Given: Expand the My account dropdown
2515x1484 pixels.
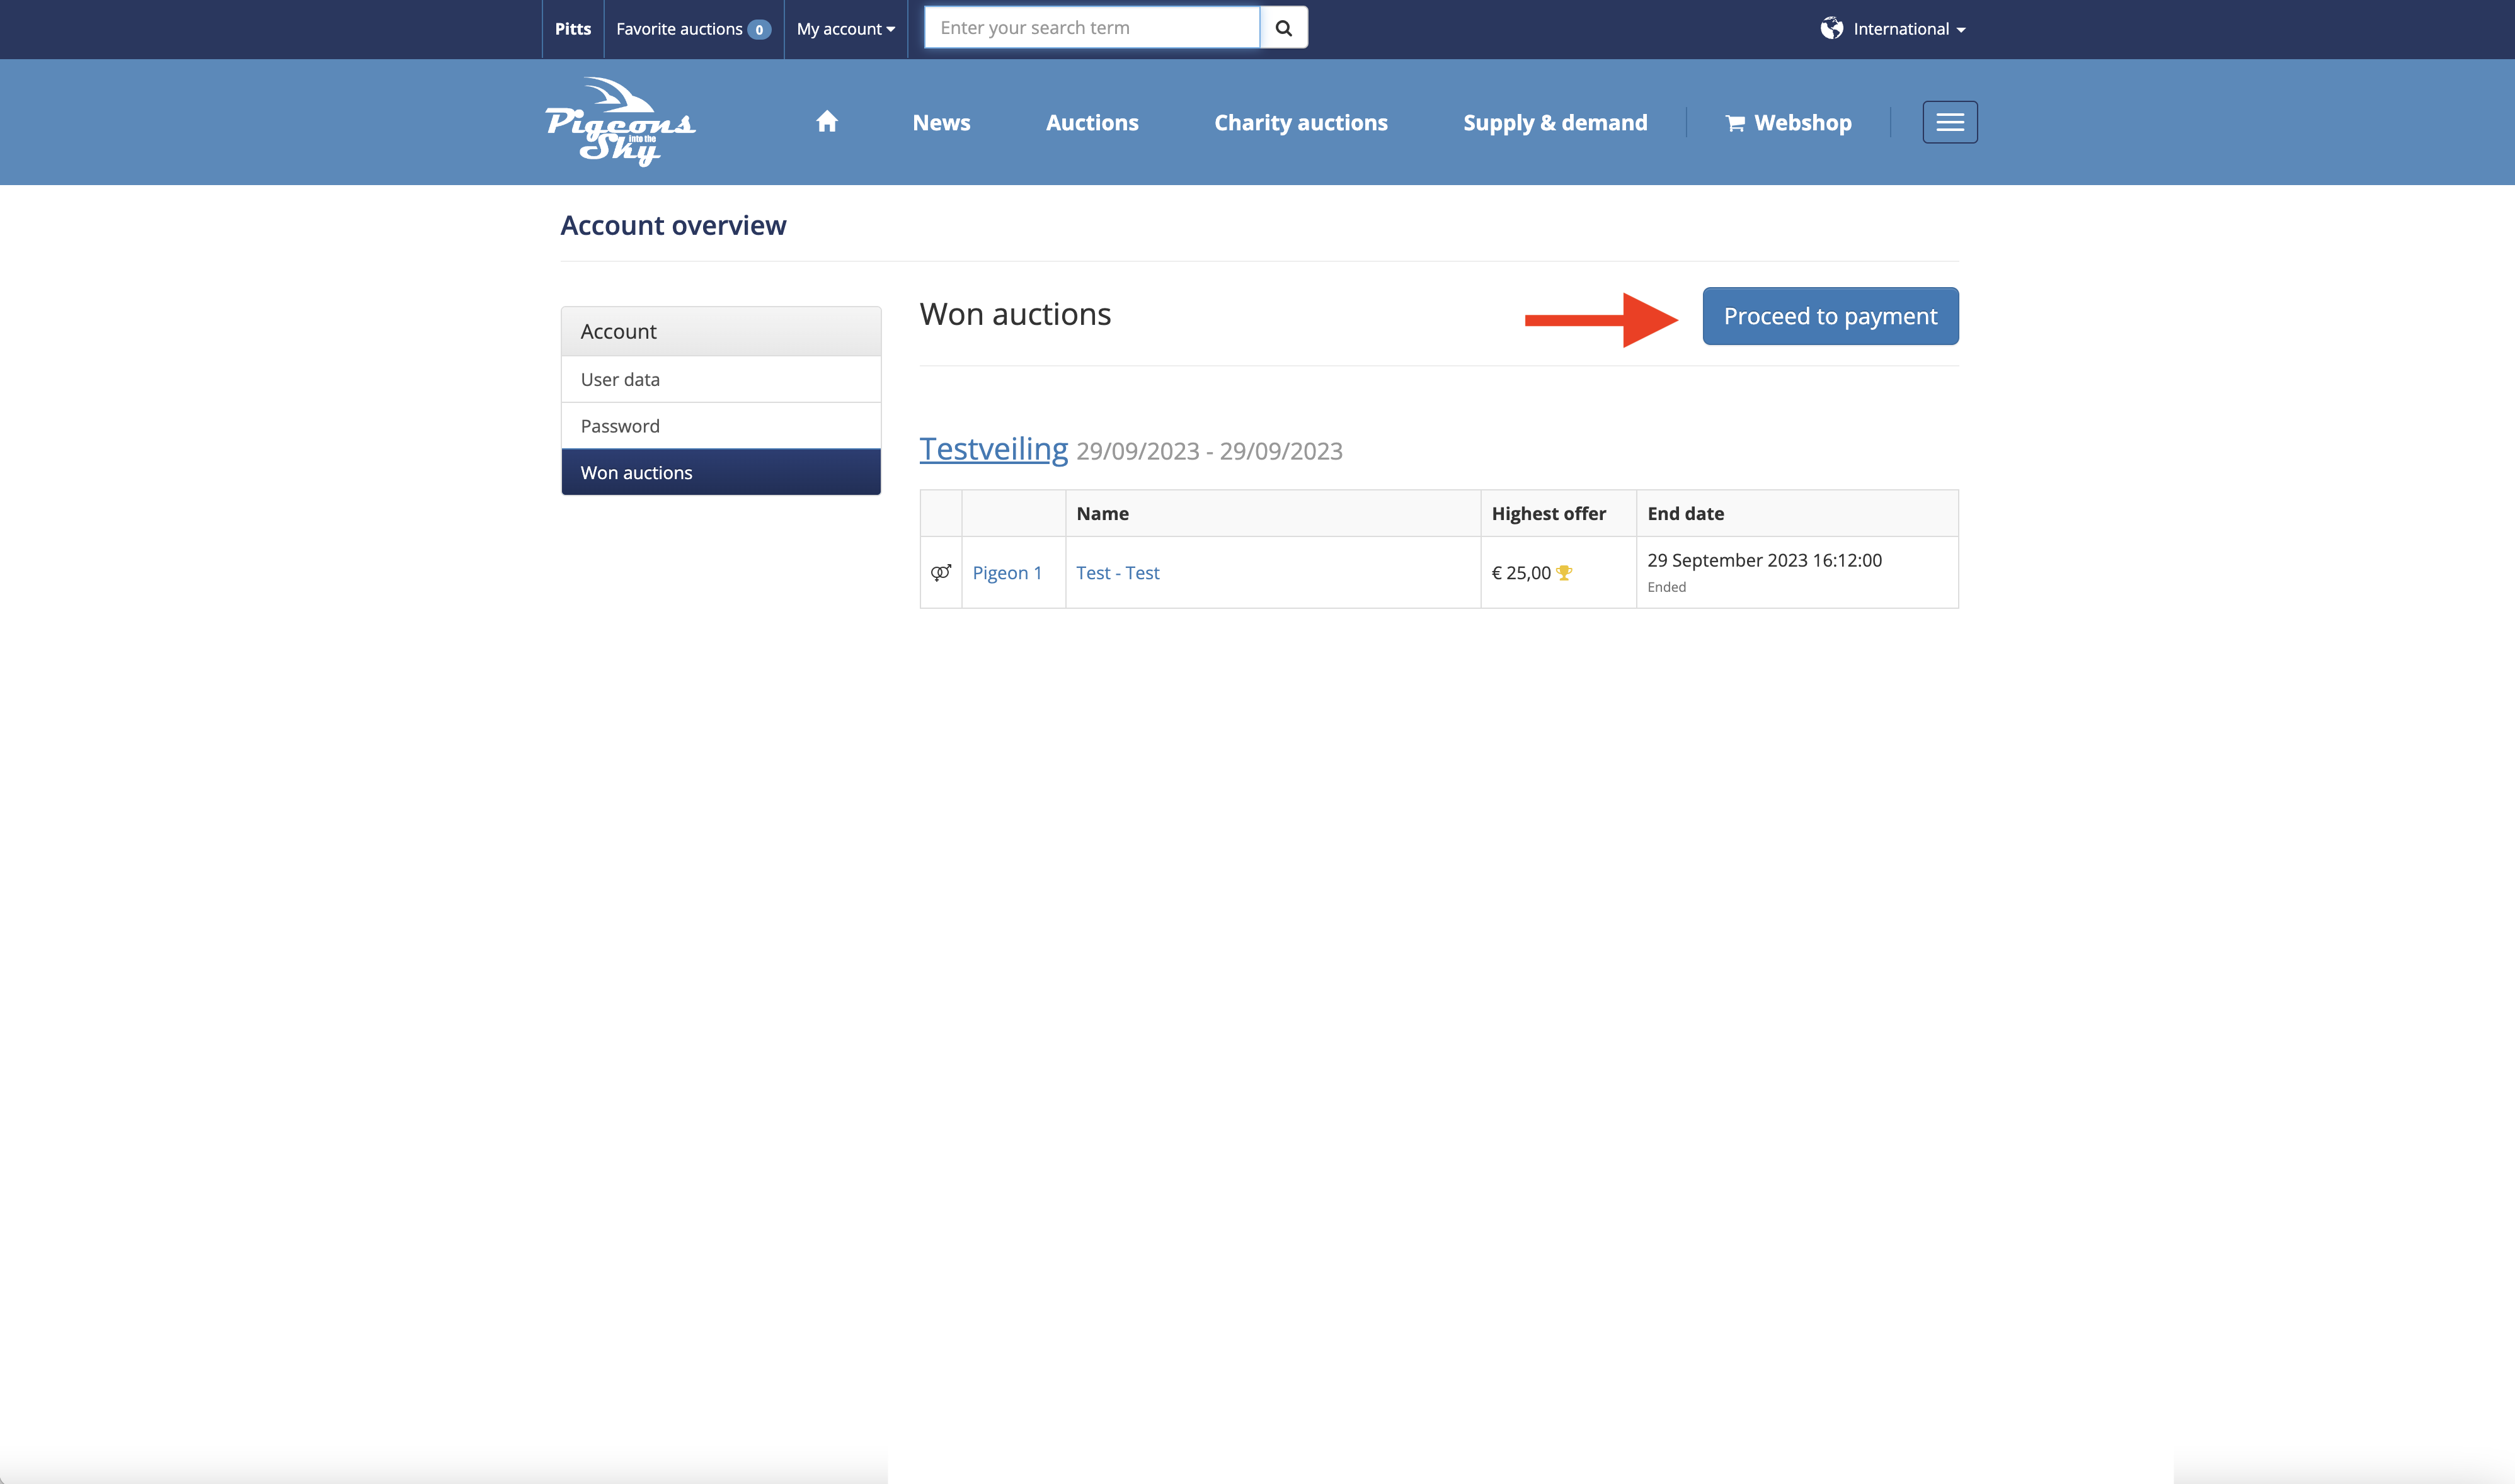Looking at the screenshot, I should pos(845,29).
